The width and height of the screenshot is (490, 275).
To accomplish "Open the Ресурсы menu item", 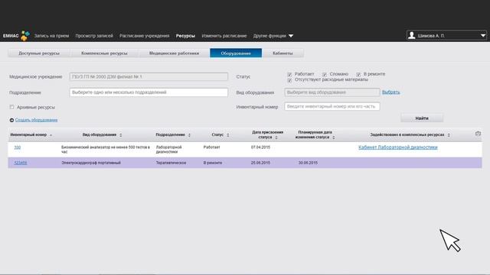I will 185,36.
